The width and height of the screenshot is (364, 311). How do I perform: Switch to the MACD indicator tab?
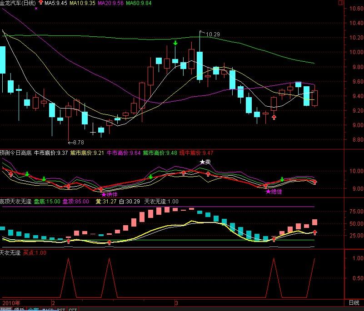click(x=47, y=309)
